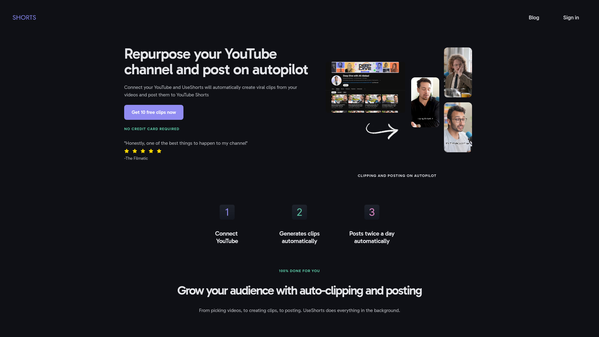The width and height of the screenshot is (599, 337).
Task: Click the step 1 Connect YouTube icon
Action: coord(227,212)
